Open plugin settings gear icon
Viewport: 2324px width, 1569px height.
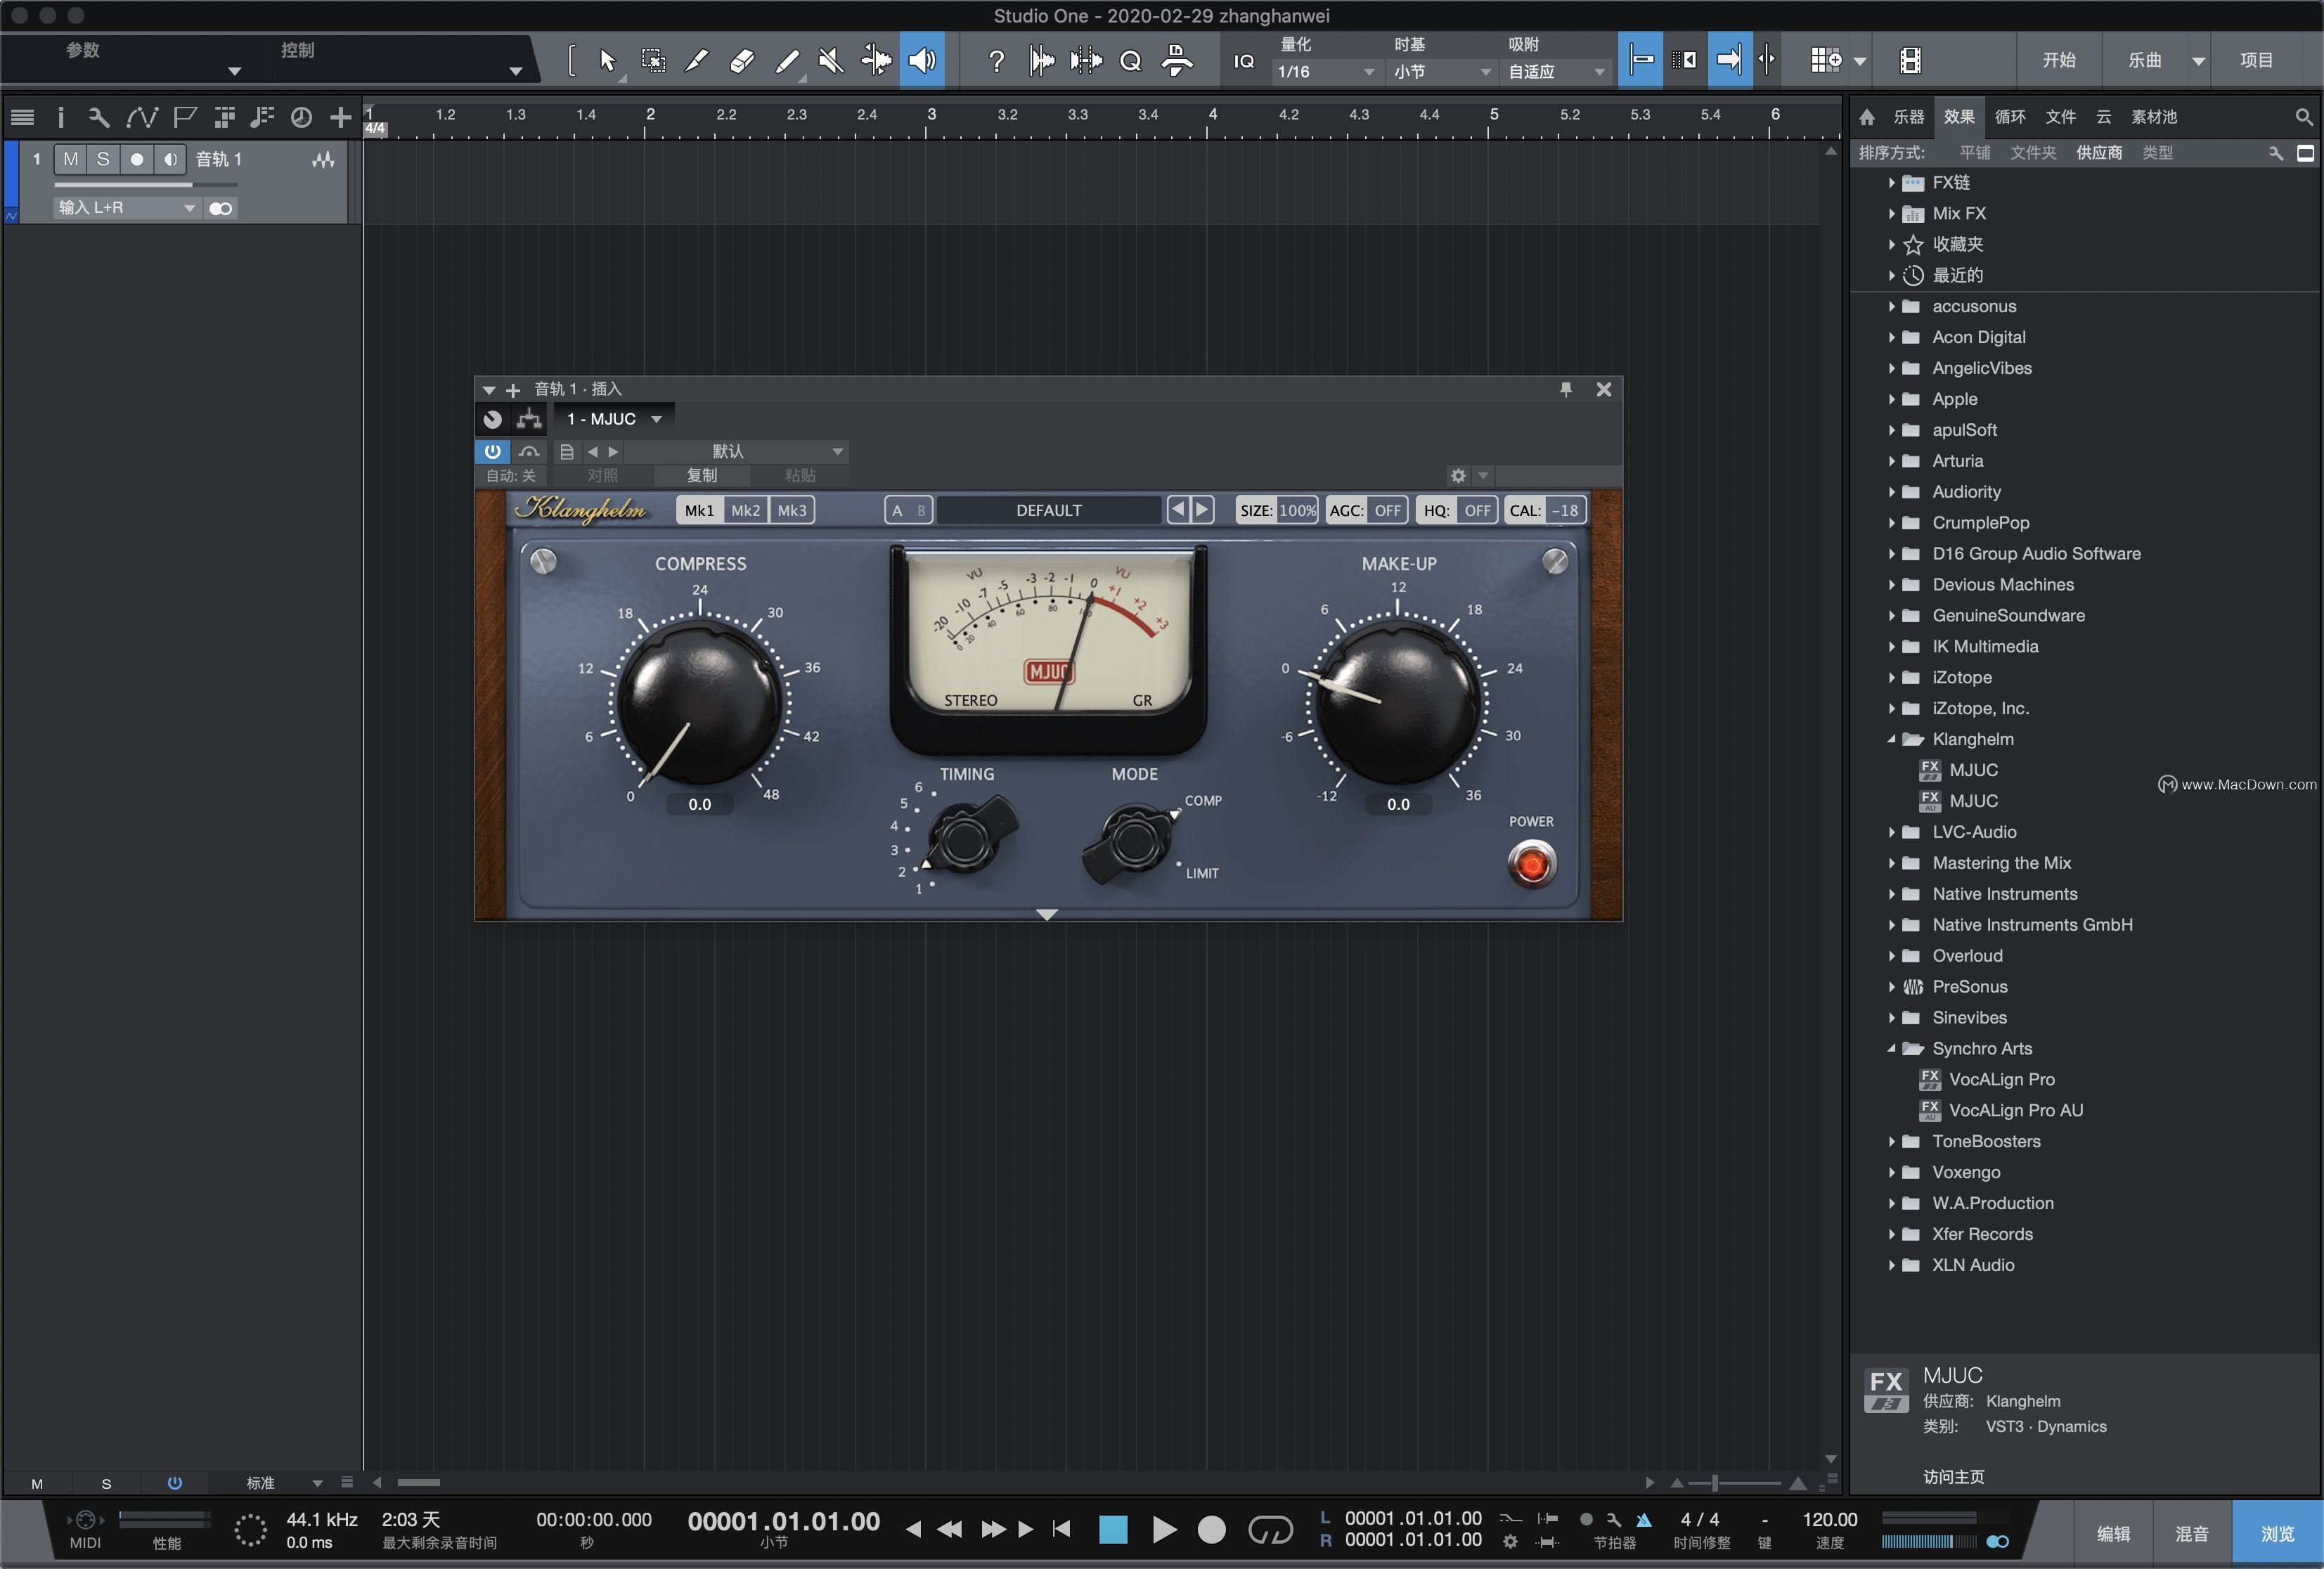[x=1458, y=476]
